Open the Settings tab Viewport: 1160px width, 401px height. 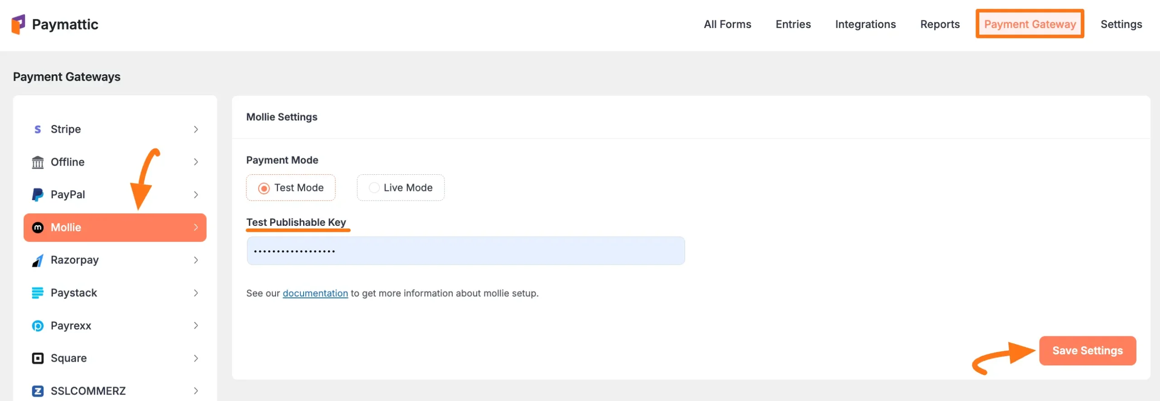1121,24
